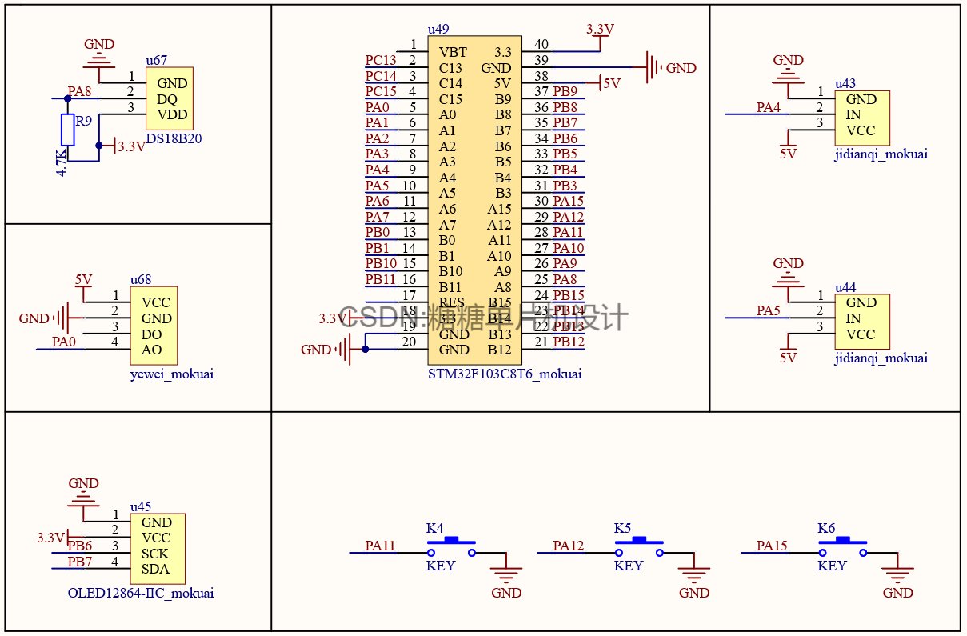Viewport: 967px width, 636px height.
Task: Click "PB7" net label at OLED SDA
Action: pyautogui.click(x=80, y=562)
